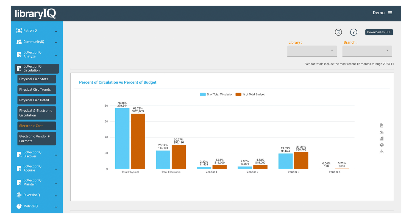Image resolution: width=412 pixels, height=219 pixels.
Task: Click the Total Physical circulation bar
Action: tap(122, 137)
